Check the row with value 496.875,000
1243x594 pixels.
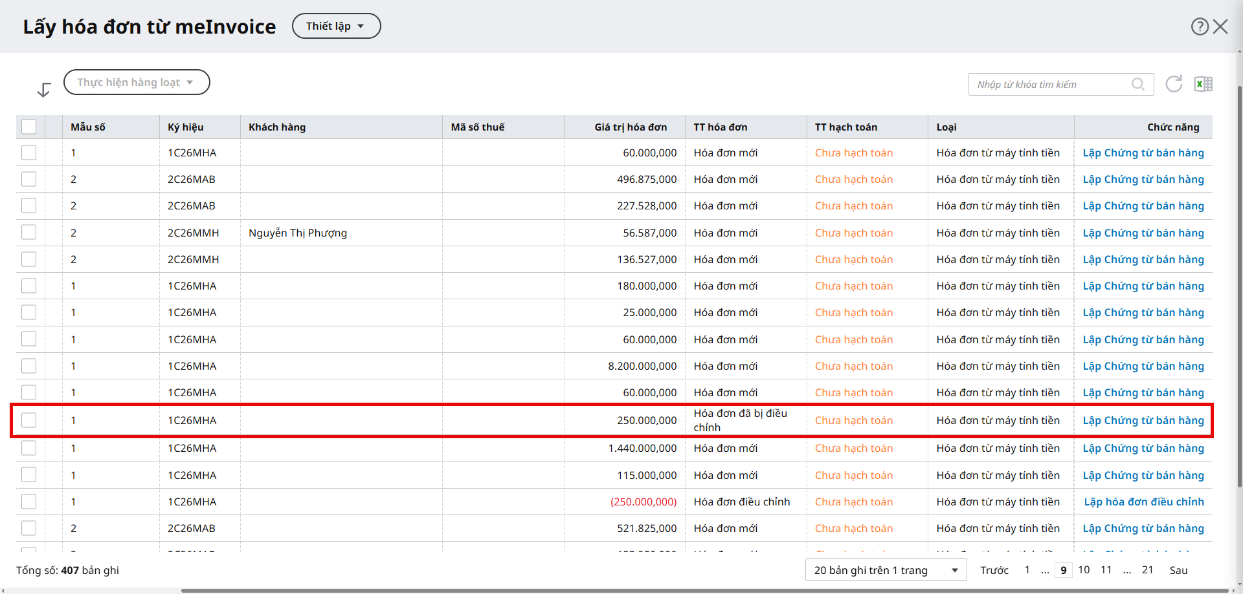(x=29, y=179)
